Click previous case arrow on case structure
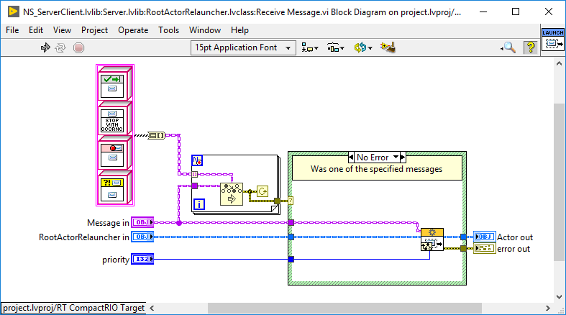566x315 pixels. (x=351, y=157)
